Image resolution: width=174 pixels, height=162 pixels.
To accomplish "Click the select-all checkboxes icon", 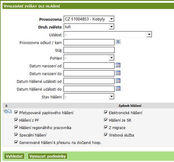I will (x=8, y=111).
